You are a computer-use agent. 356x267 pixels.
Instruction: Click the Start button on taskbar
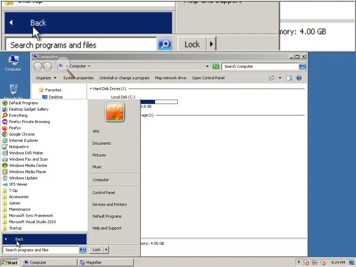coord(10,262)
